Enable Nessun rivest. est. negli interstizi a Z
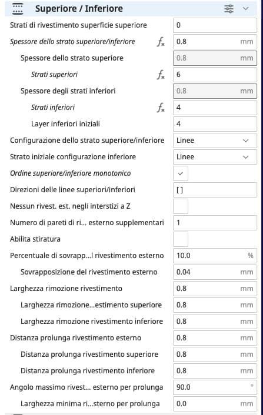The width and height of the screenshot is (263, 415). pos(181,206)
